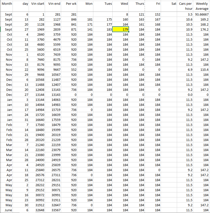Click the cell showing 93.66667

[202, 14]
